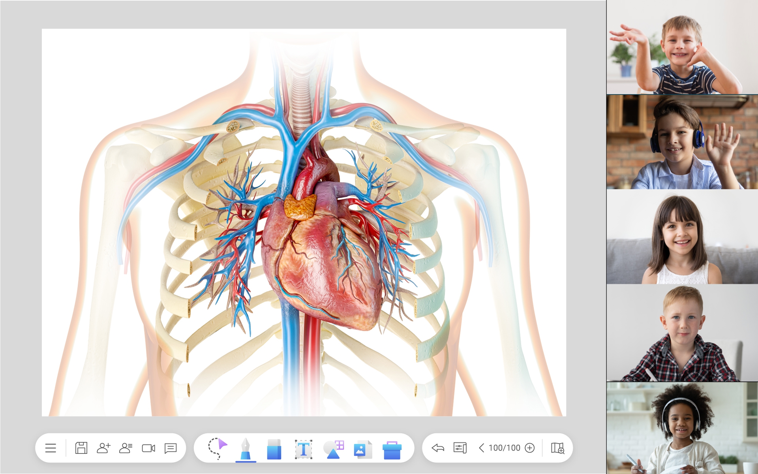This screenshot has width=758, height=474.
Task: Add new page with plus button
Action: pos(530,448)
